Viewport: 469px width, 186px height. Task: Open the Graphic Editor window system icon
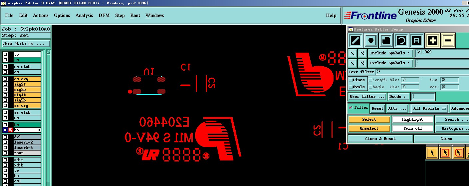tap(3, 3)
